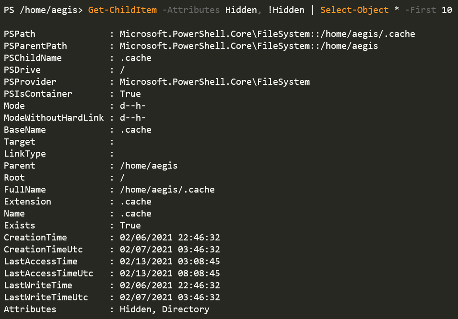The height and width of the screenshot is (319, 458).
Task: Click the ModeWithoutHardLink property label
Action: click(x=54, y=118)
